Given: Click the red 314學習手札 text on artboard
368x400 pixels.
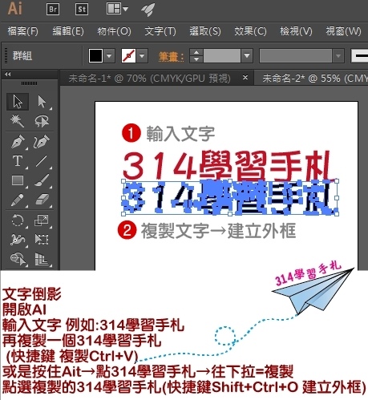Looking at the screenshot, I should (227, 164).
